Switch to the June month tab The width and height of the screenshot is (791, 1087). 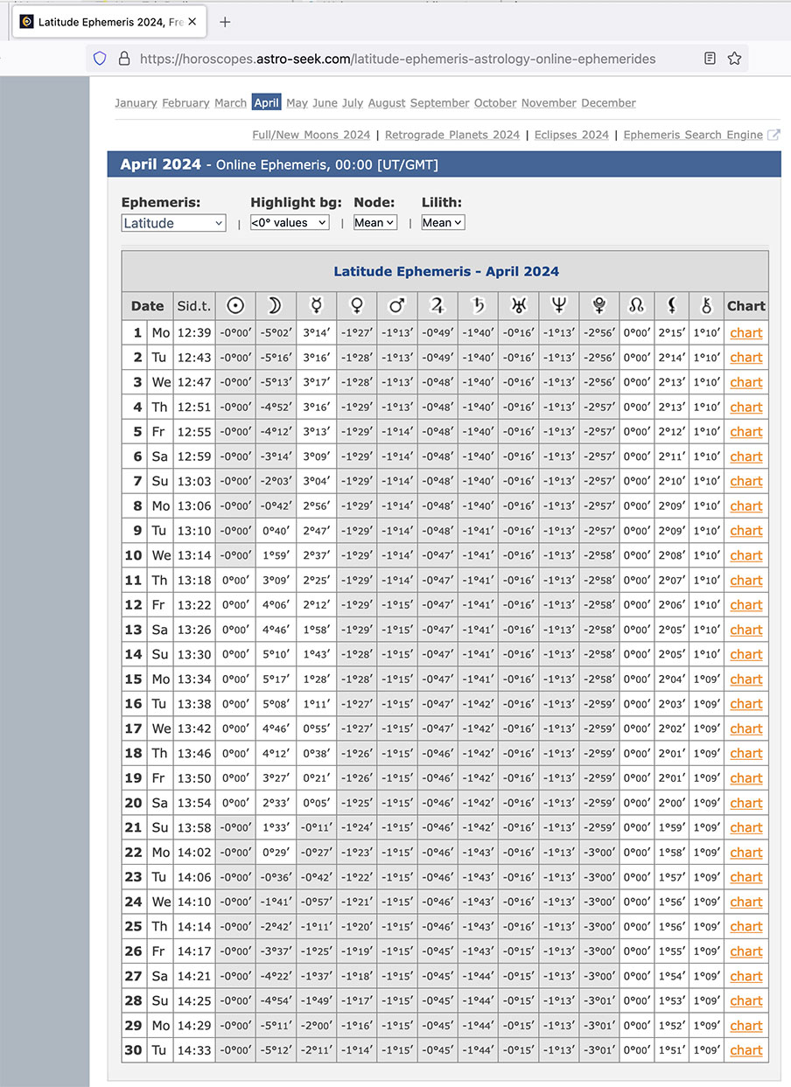click(x=325, y=103)
